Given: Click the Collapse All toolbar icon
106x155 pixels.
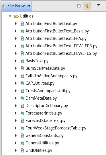Looking at the screenshot, I should pyautogui.click(x=79, y=6).
